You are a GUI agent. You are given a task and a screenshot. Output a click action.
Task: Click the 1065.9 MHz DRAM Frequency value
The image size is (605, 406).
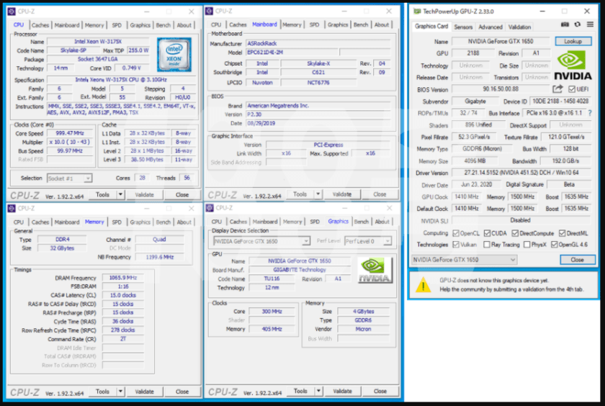122,278
